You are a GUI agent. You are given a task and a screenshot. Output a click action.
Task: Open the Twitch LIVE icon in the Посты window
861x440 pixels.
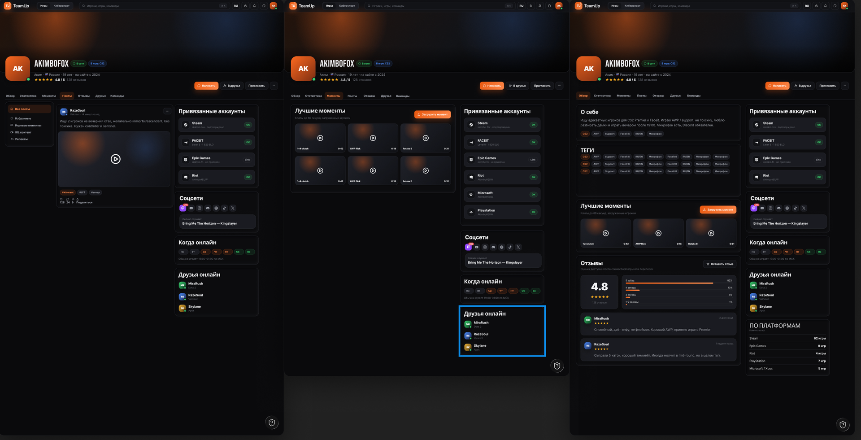point(183,208)
